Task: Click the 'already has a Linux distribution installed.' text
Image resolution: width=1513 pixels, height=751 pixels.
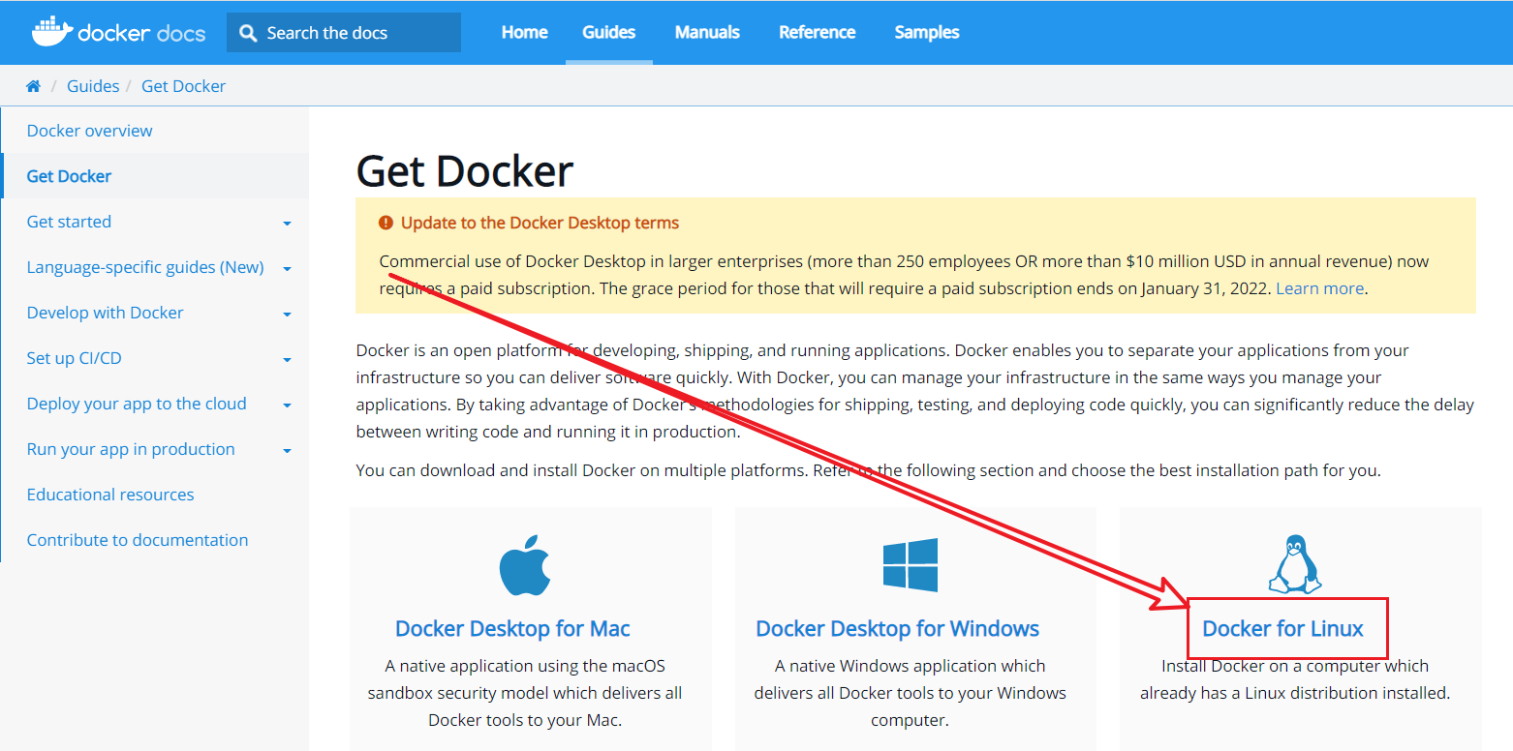Action: (x=1295, y=693)
